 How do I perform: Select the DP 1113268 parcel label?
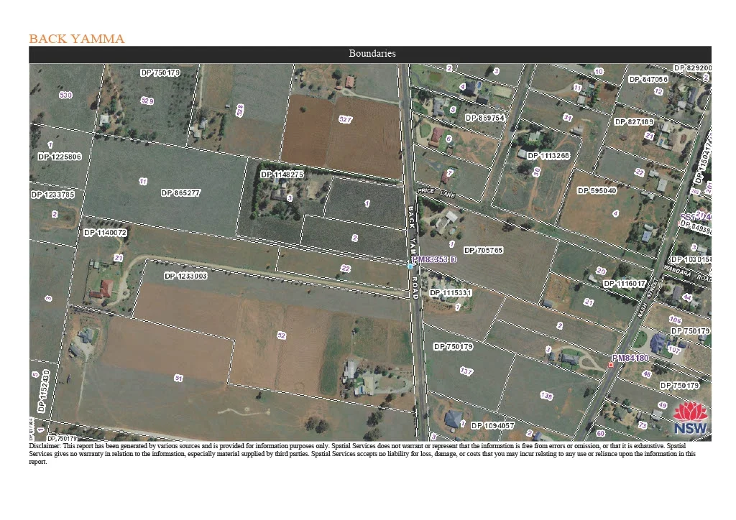548,155
